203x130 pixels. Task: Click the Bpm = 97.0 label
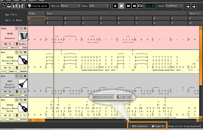coord(11,15)
